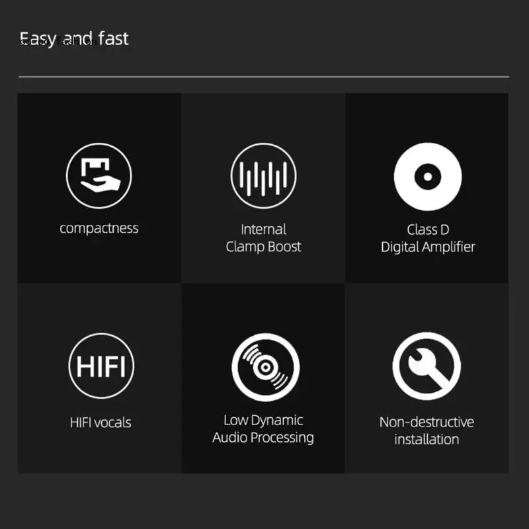Click the white disc Class D icon

point(428,177)
